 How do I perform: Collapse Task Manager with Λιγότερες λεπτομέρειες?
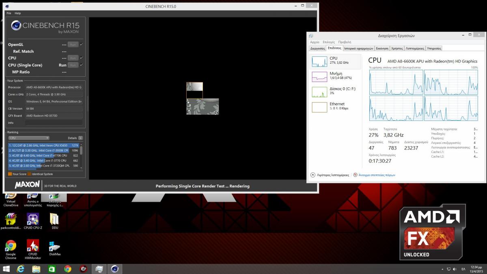point(330,175)
